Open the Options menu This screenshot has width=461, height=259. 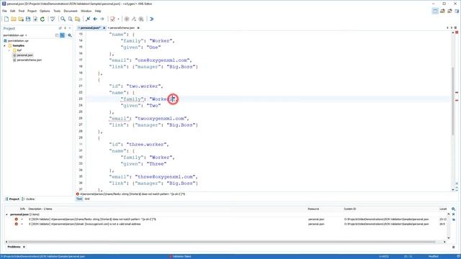[45, 11]
